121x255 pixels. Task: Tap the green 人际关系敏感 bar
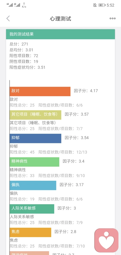[x=32, y=209]
